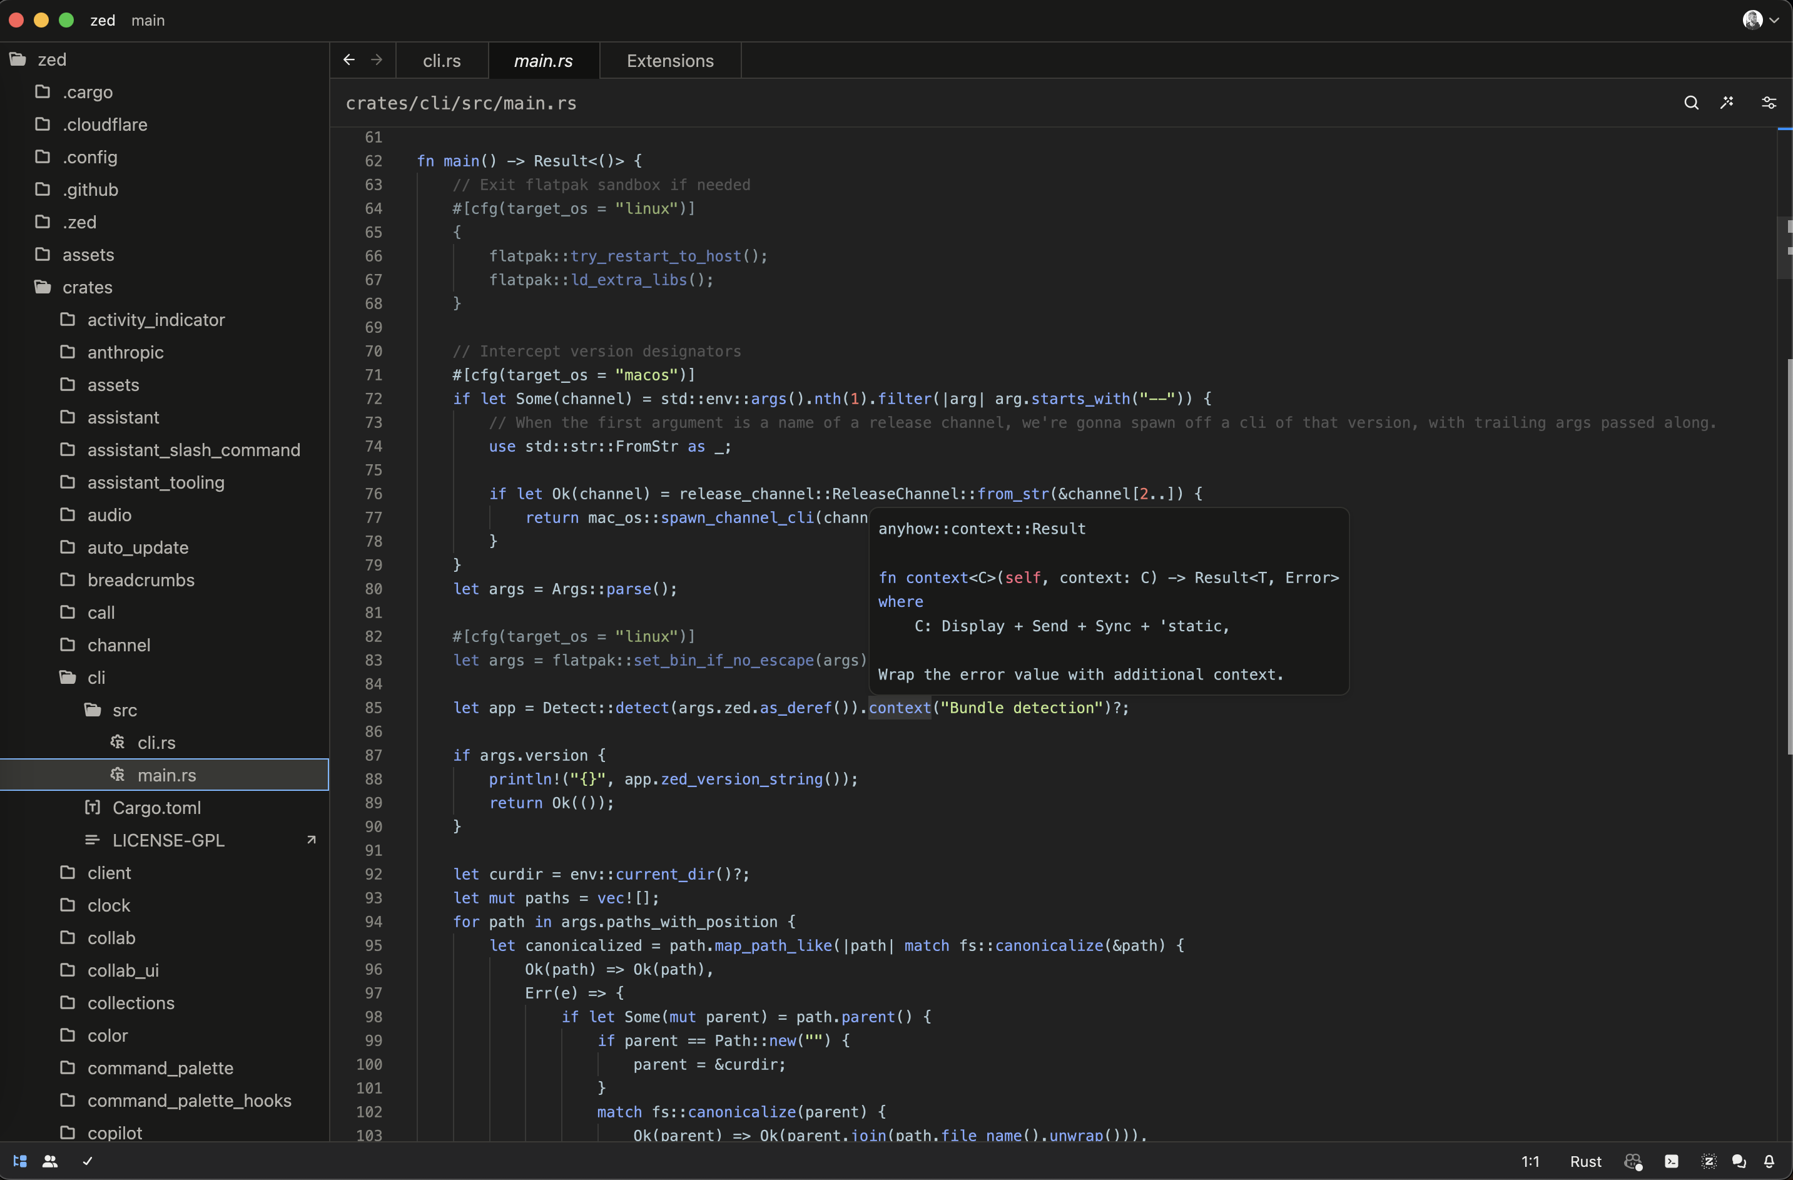The width and height of the screenshot is (1793, 1180).
Task: Click the highlighted context method on line 85
Action: (900, 708)
